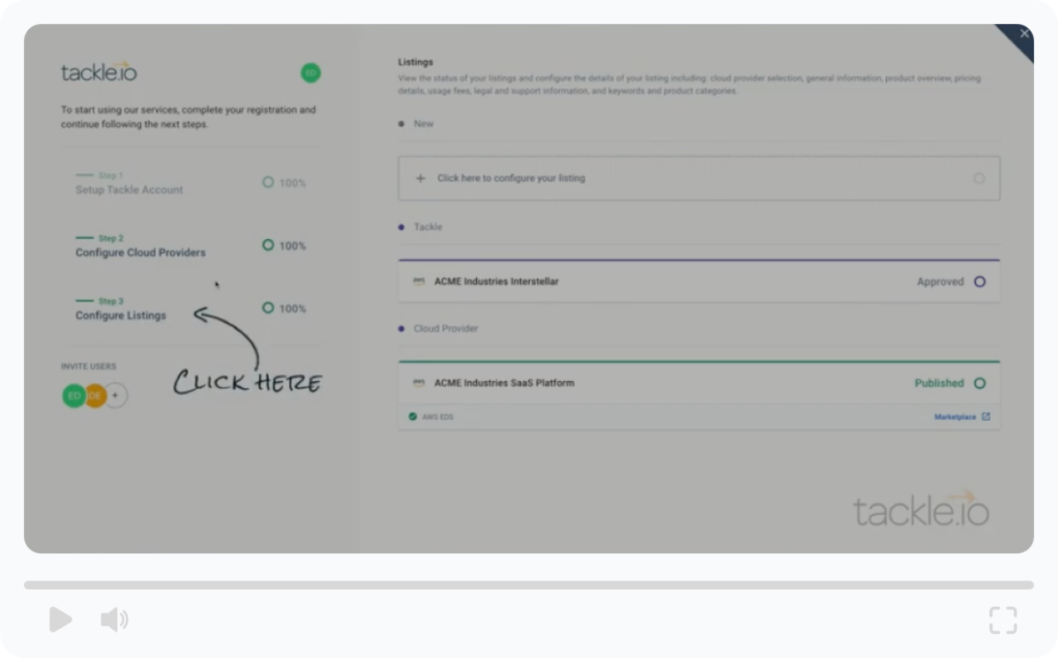Screen dimensions: 1058x658
Task: Click the Listings heading
Action: tap(415, 63)
